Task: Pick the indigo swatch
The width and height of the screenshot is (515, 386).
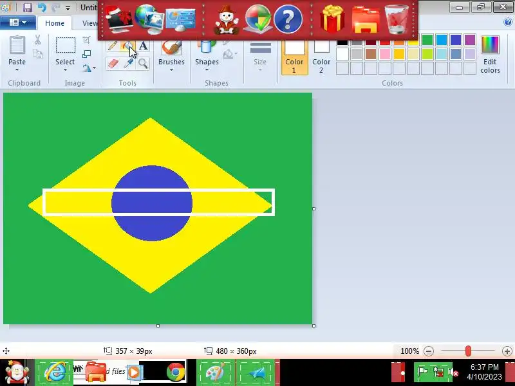Action: point(456,40)
